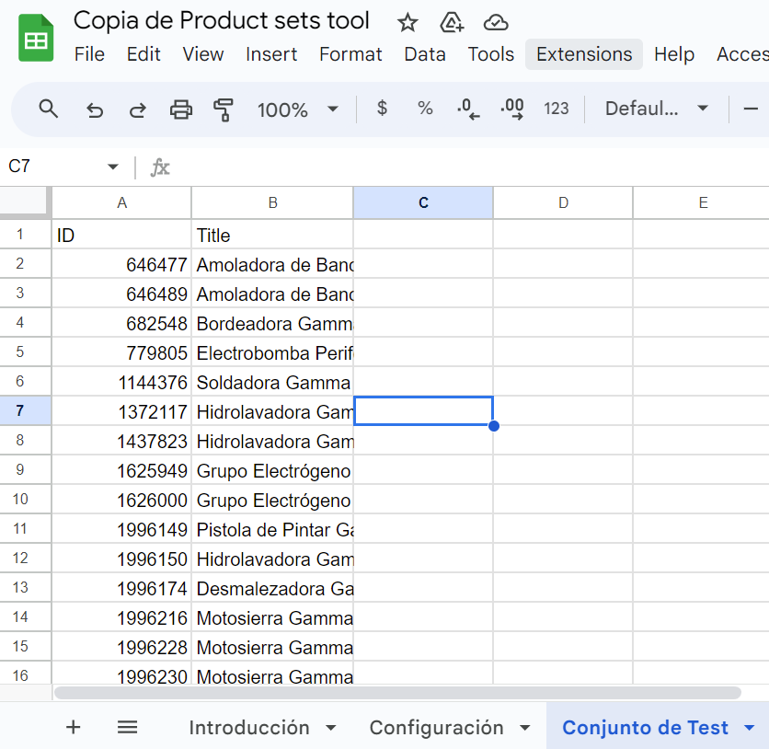Click the search menus magnifier icon
Viewport: 769px width, 749px height.
click(x=48, y=109)
